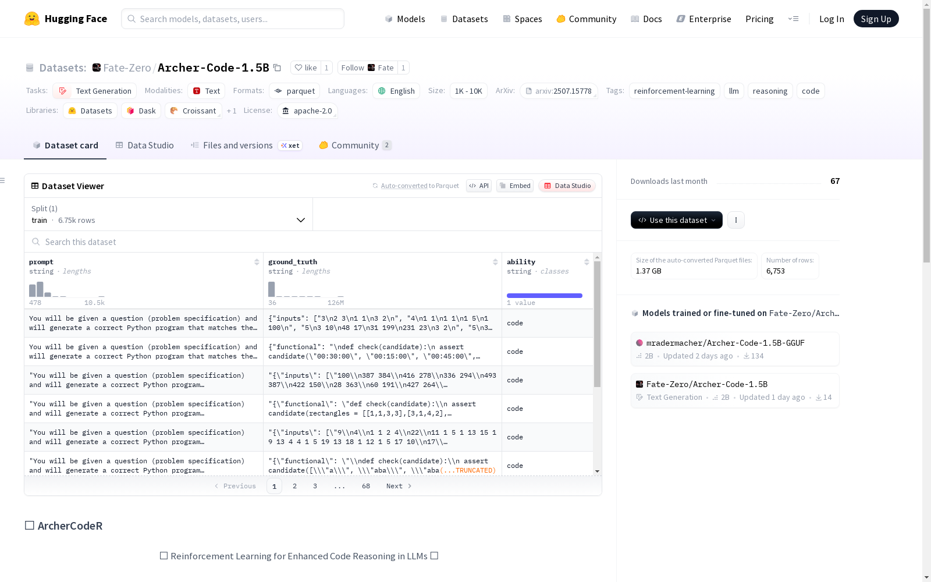Open Models in the top navigation
931x582 pixels.
[x=405, y=19]
